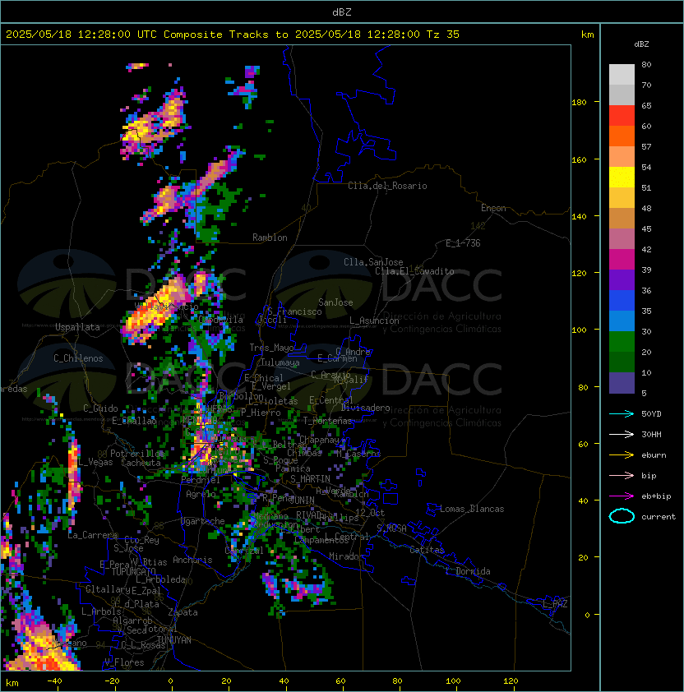Screen dimensions: 684x692
Task: Click the 'S_MARTIN' place label
Action: (x=310, y=479)
